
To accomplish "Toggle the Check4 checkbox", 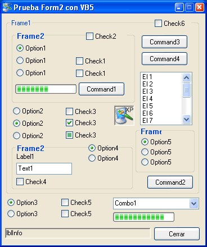I will [20, 182].
